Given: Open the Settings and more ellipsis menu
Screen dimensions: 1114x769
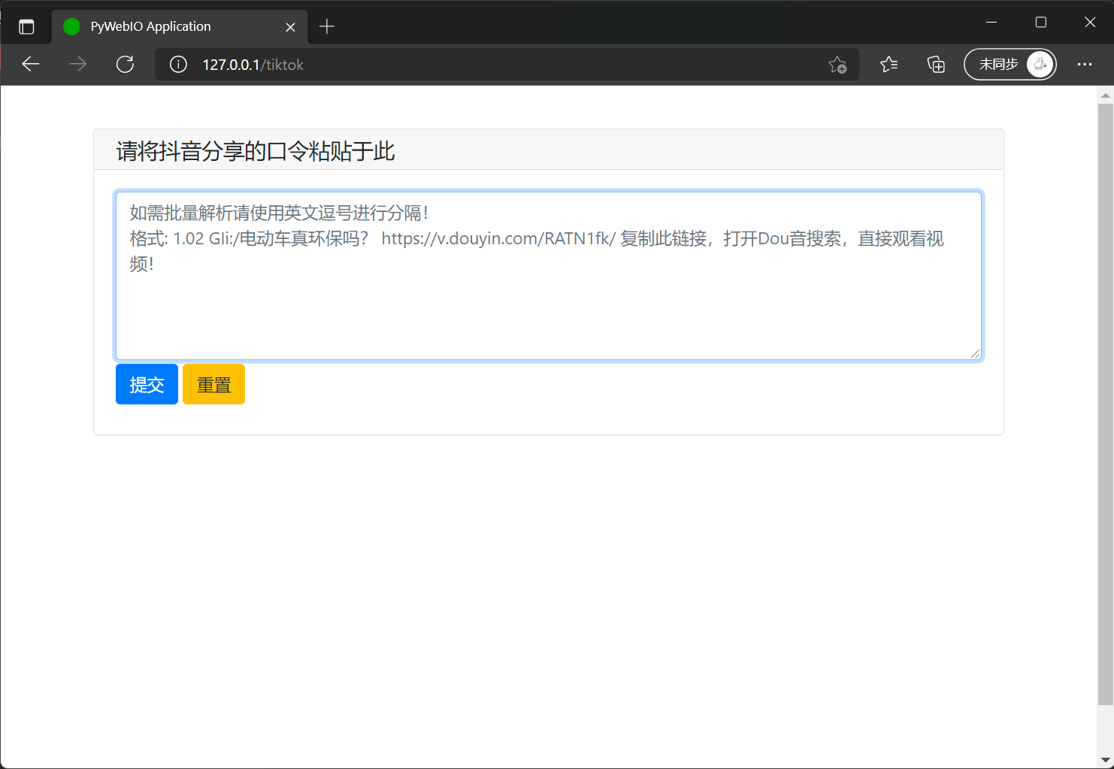Looking at the screenshot, I should click(1084, 65).
